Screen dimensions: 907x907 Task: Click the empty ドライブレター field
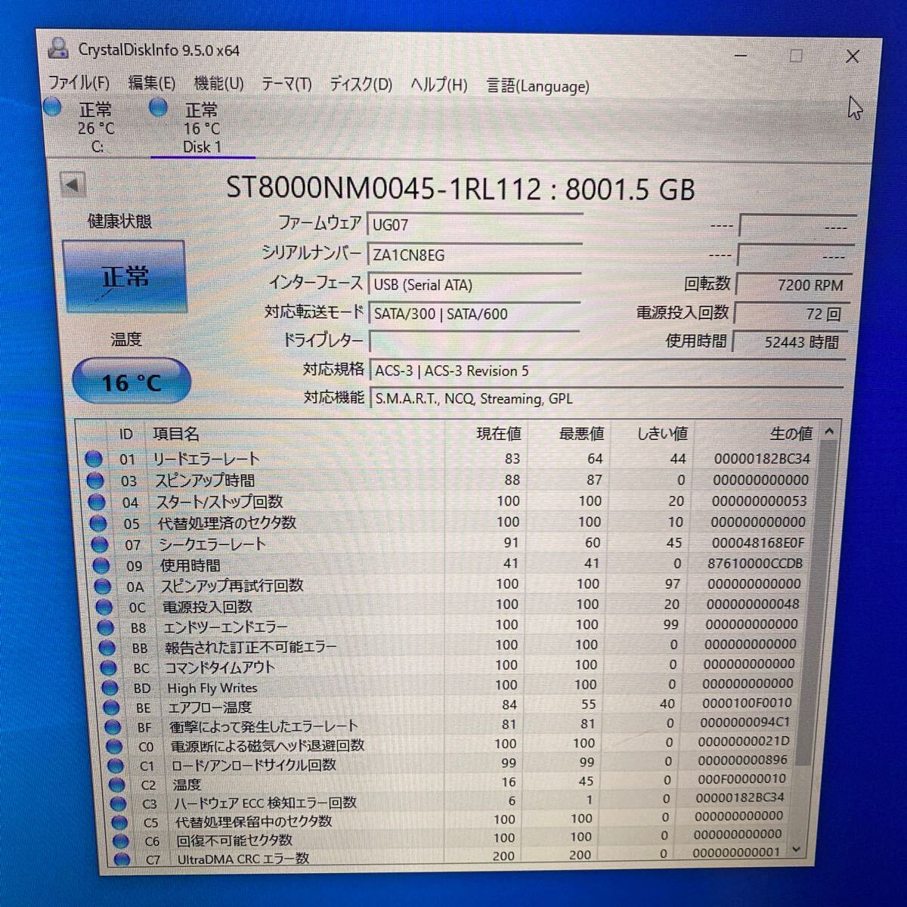tap(475, 341)
